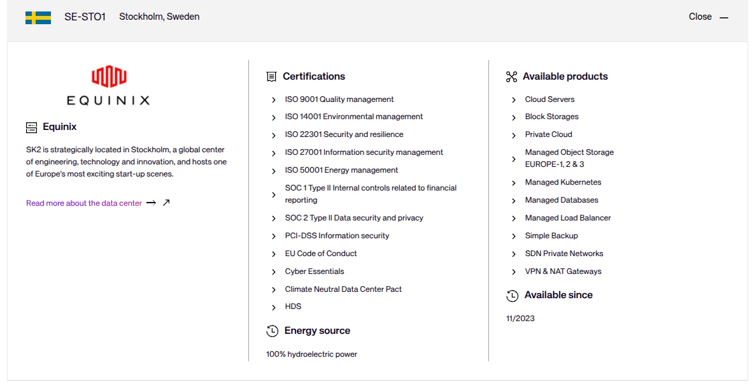
Task: Click the Stockholm, Sweden location text
Action: (159, 17)
